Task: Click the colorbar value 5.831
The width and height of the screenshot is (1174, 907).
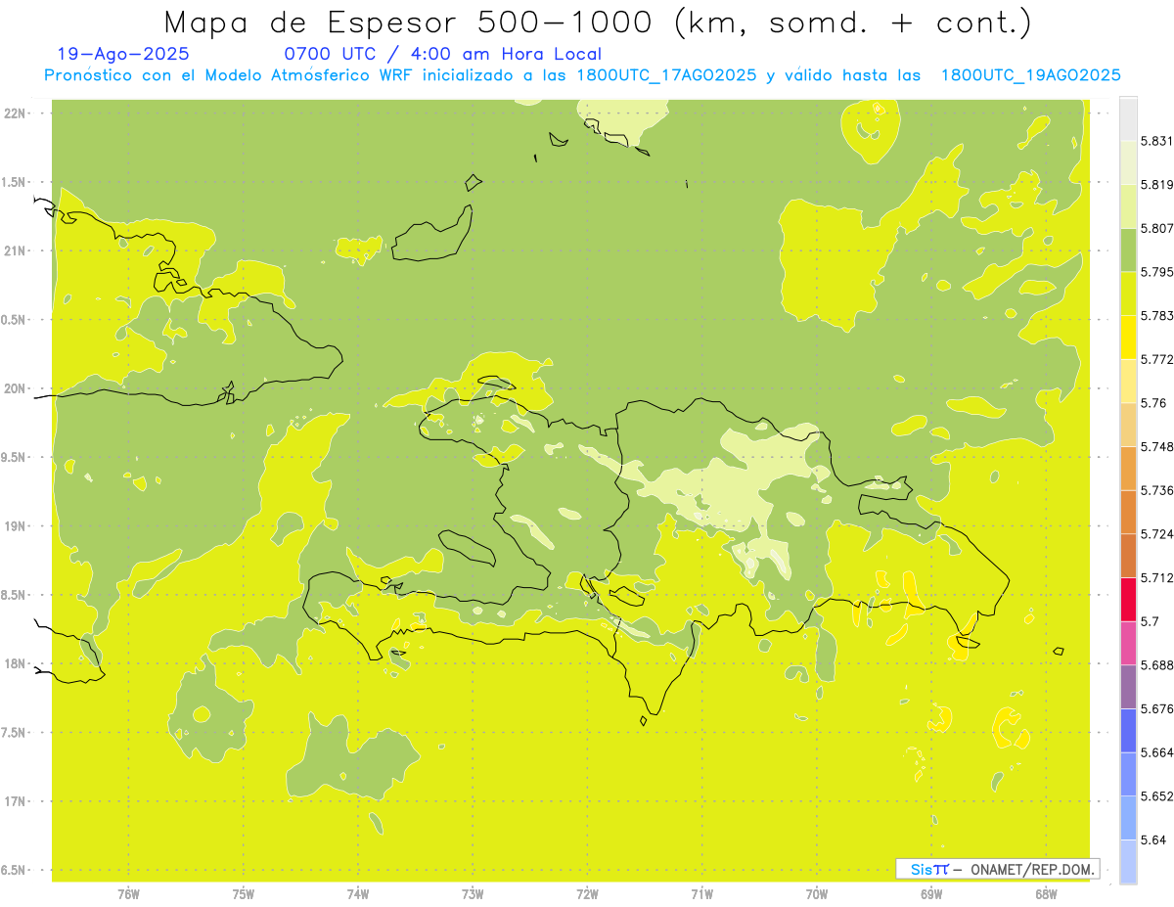Action: coord(1156,142)
